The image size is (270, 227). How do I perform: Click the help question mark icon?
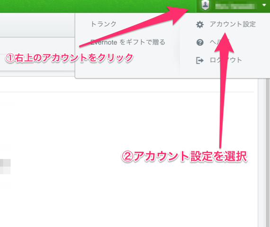click(x=200, y=42)
